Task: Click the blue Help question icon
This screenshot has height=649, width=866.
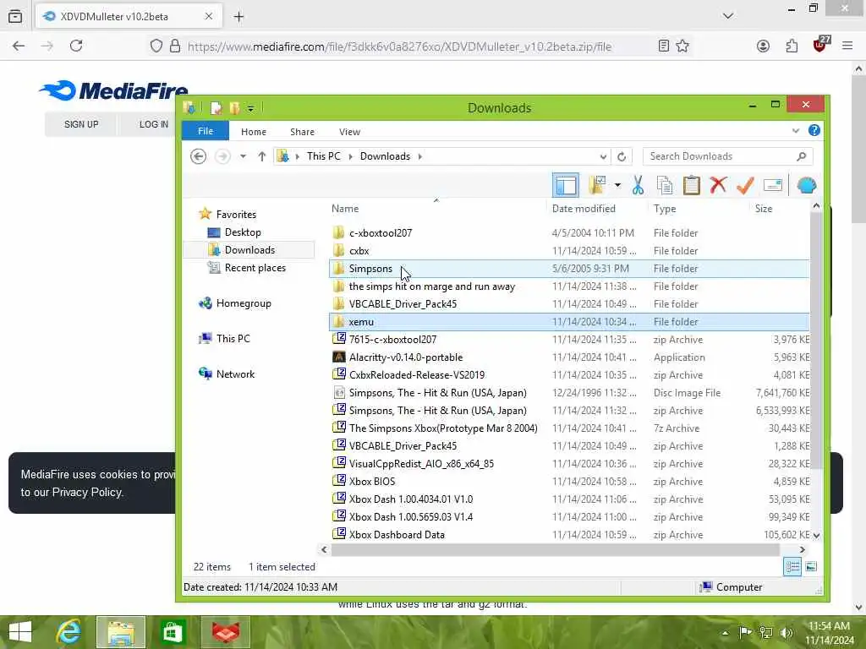Action: coord(814,130)
